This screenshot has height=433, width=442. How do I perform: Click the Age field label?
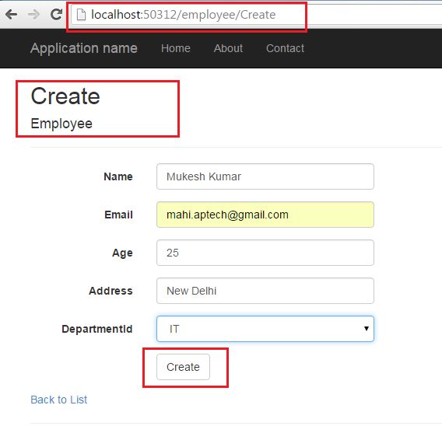point(122,253)
